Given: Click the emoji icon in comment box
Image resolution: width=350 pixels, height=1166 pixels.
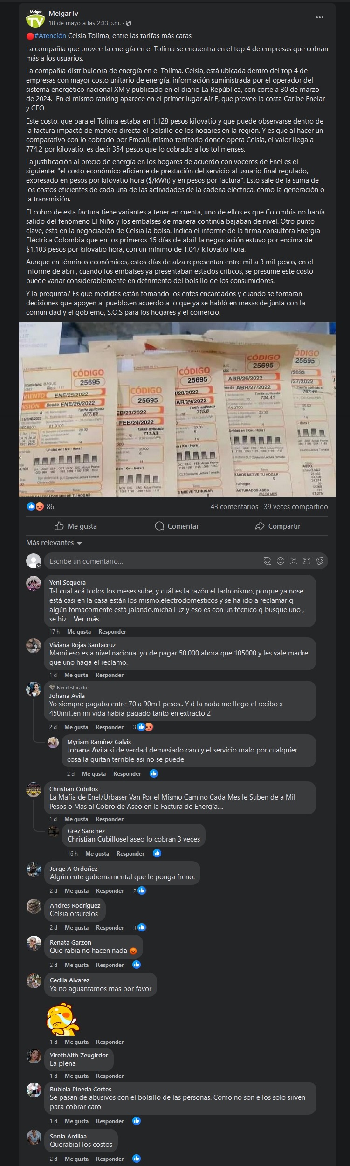Looking at the screenshot, I should click(281, 561).
